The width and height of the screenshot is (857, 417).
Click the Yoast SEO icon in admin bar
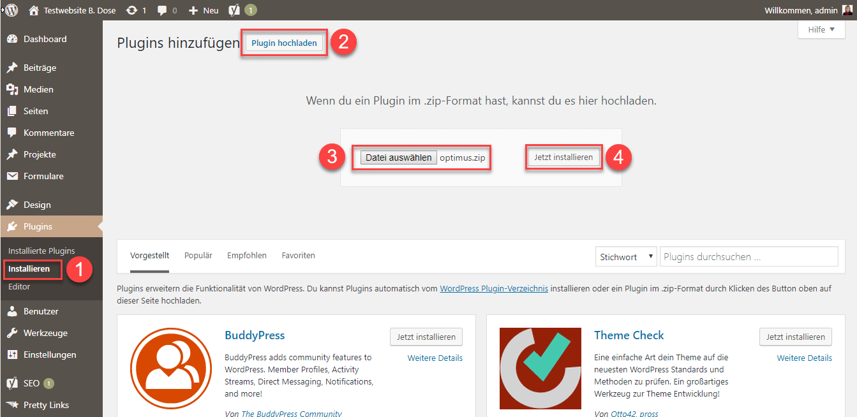234,10
